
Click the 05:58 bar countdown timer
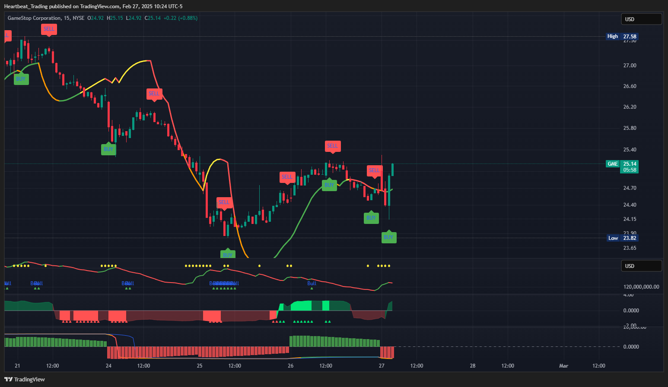coord(630,170)
